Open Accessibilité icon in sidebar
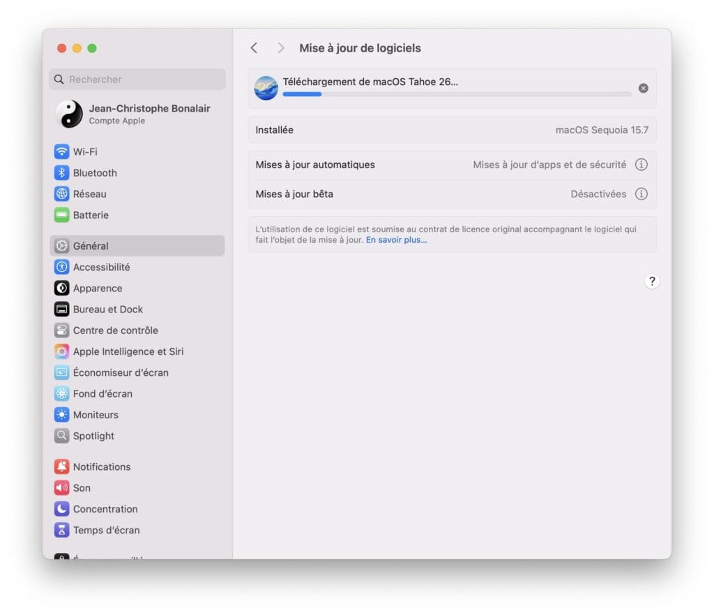The image size is (714, 615). [x=61, y=267]
